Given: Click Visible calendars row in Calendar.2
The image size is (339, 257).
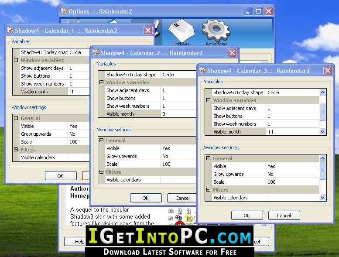Looking at the screenshot, I should pos(151,179).
